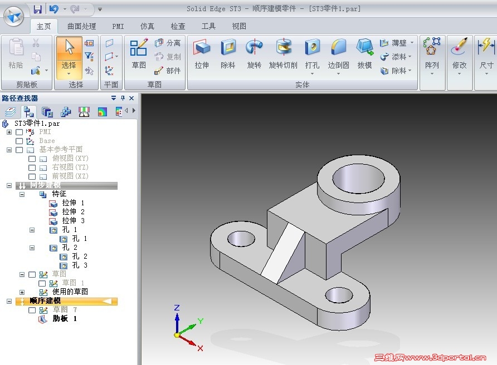Switch to the 主页 ribbon tab
This screenshot has height=365, width=497.
tap(44, 26)
